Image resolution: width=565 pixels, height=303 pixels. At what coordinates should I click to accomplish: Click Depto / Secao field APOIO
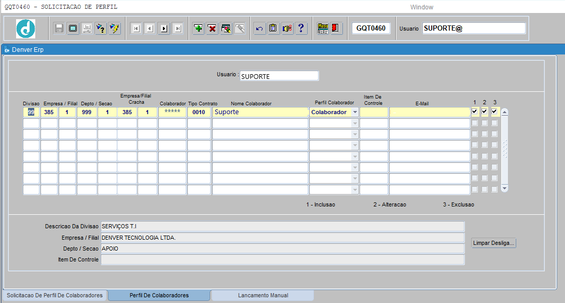282,249
